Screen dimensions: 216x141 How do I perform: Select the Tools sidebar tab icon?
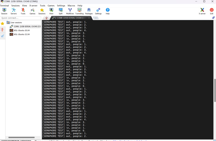pos(2,30)
